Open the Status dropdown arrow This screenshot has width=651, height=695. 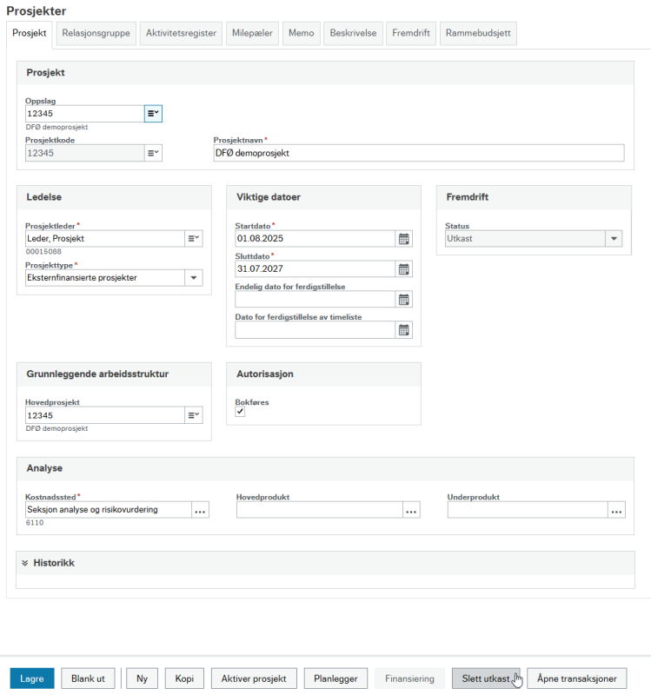[x=614, y=238]
